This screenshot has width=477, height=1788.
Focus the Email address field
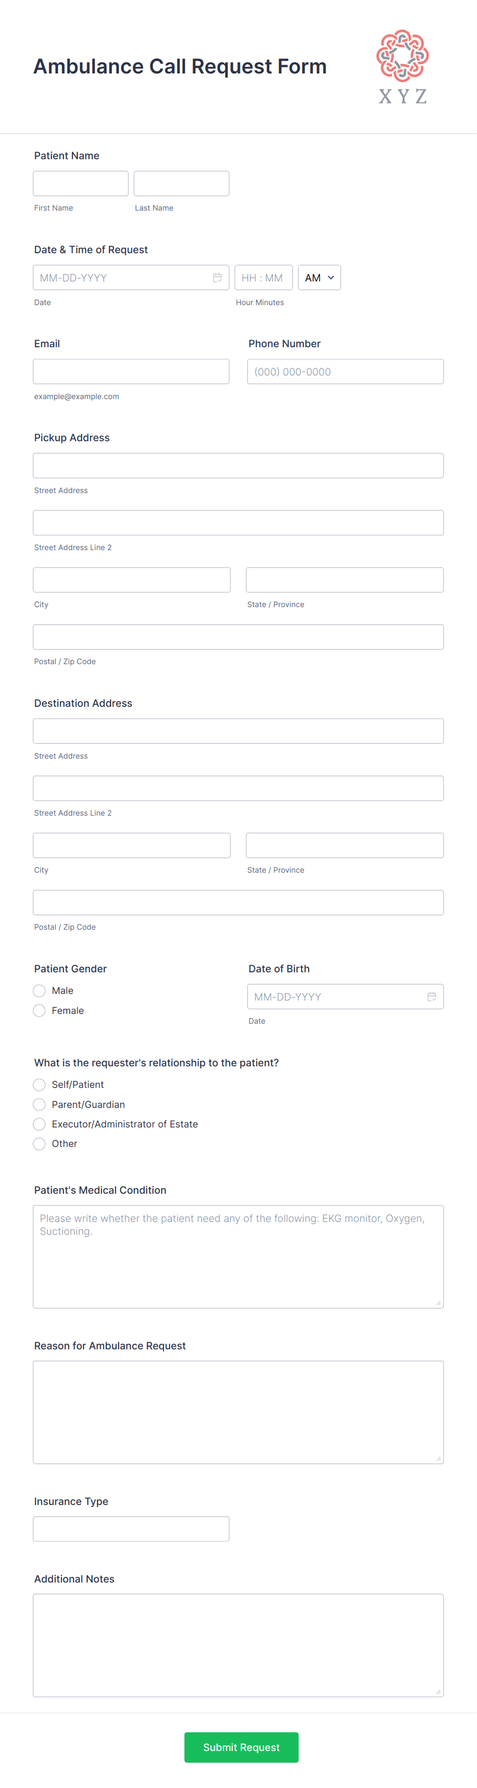point(131,371)
